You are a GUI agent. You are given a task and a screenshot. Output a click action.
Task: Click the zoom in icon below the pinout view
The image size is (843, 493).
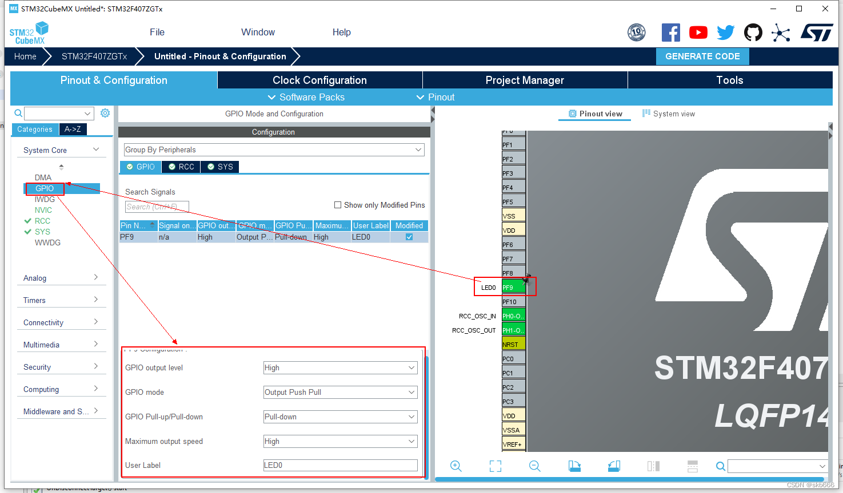456,466
